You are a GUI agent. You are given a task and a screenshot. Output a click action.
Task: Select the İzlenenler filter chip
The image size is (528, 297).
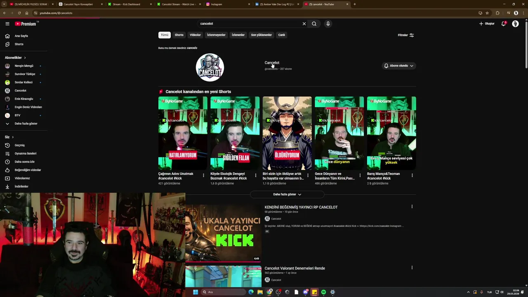pyautogui.click(x=238, y=35)
